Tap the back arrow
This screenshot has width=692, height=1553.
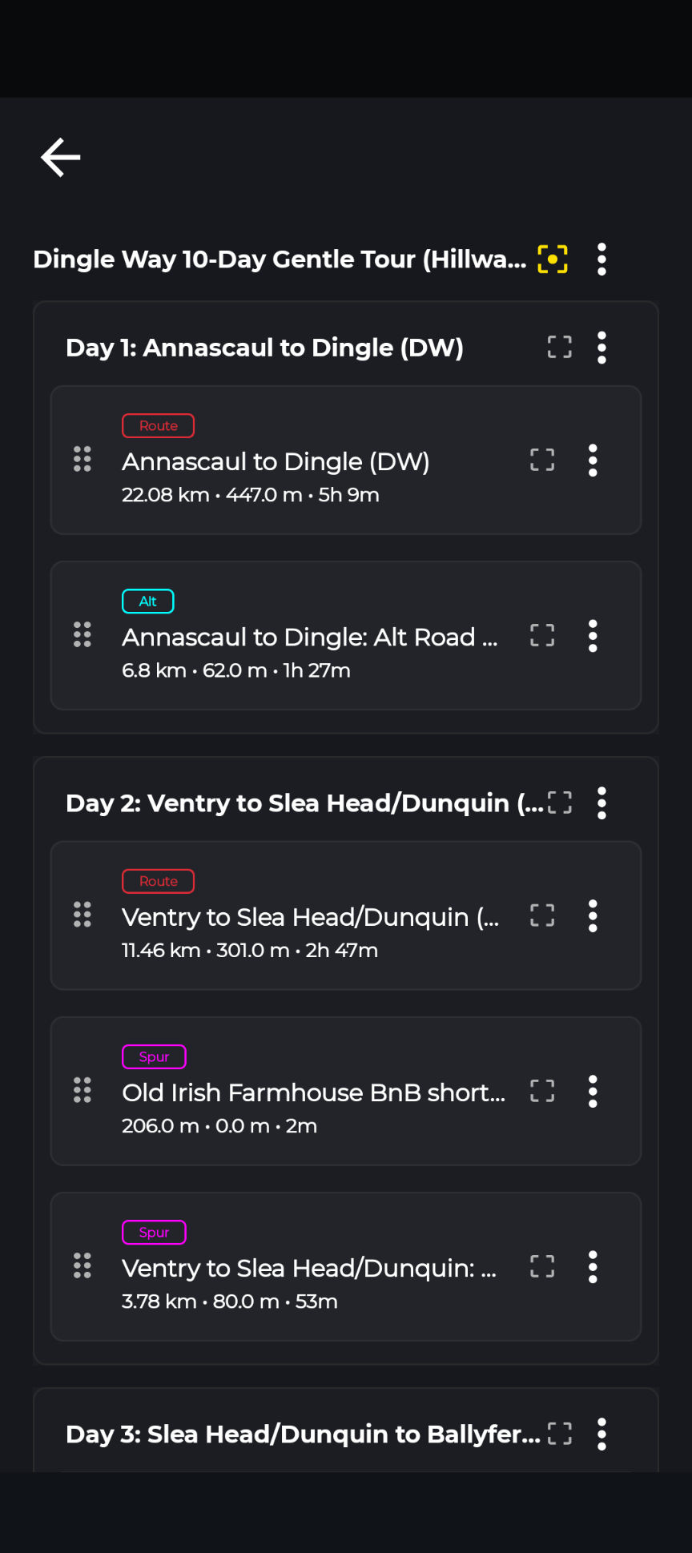[x=61, y=157]
